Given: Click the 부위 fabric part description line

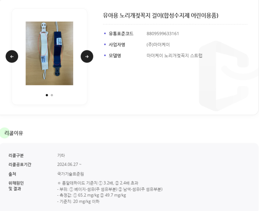Looking at the screenshot, I should coord(110,189).
